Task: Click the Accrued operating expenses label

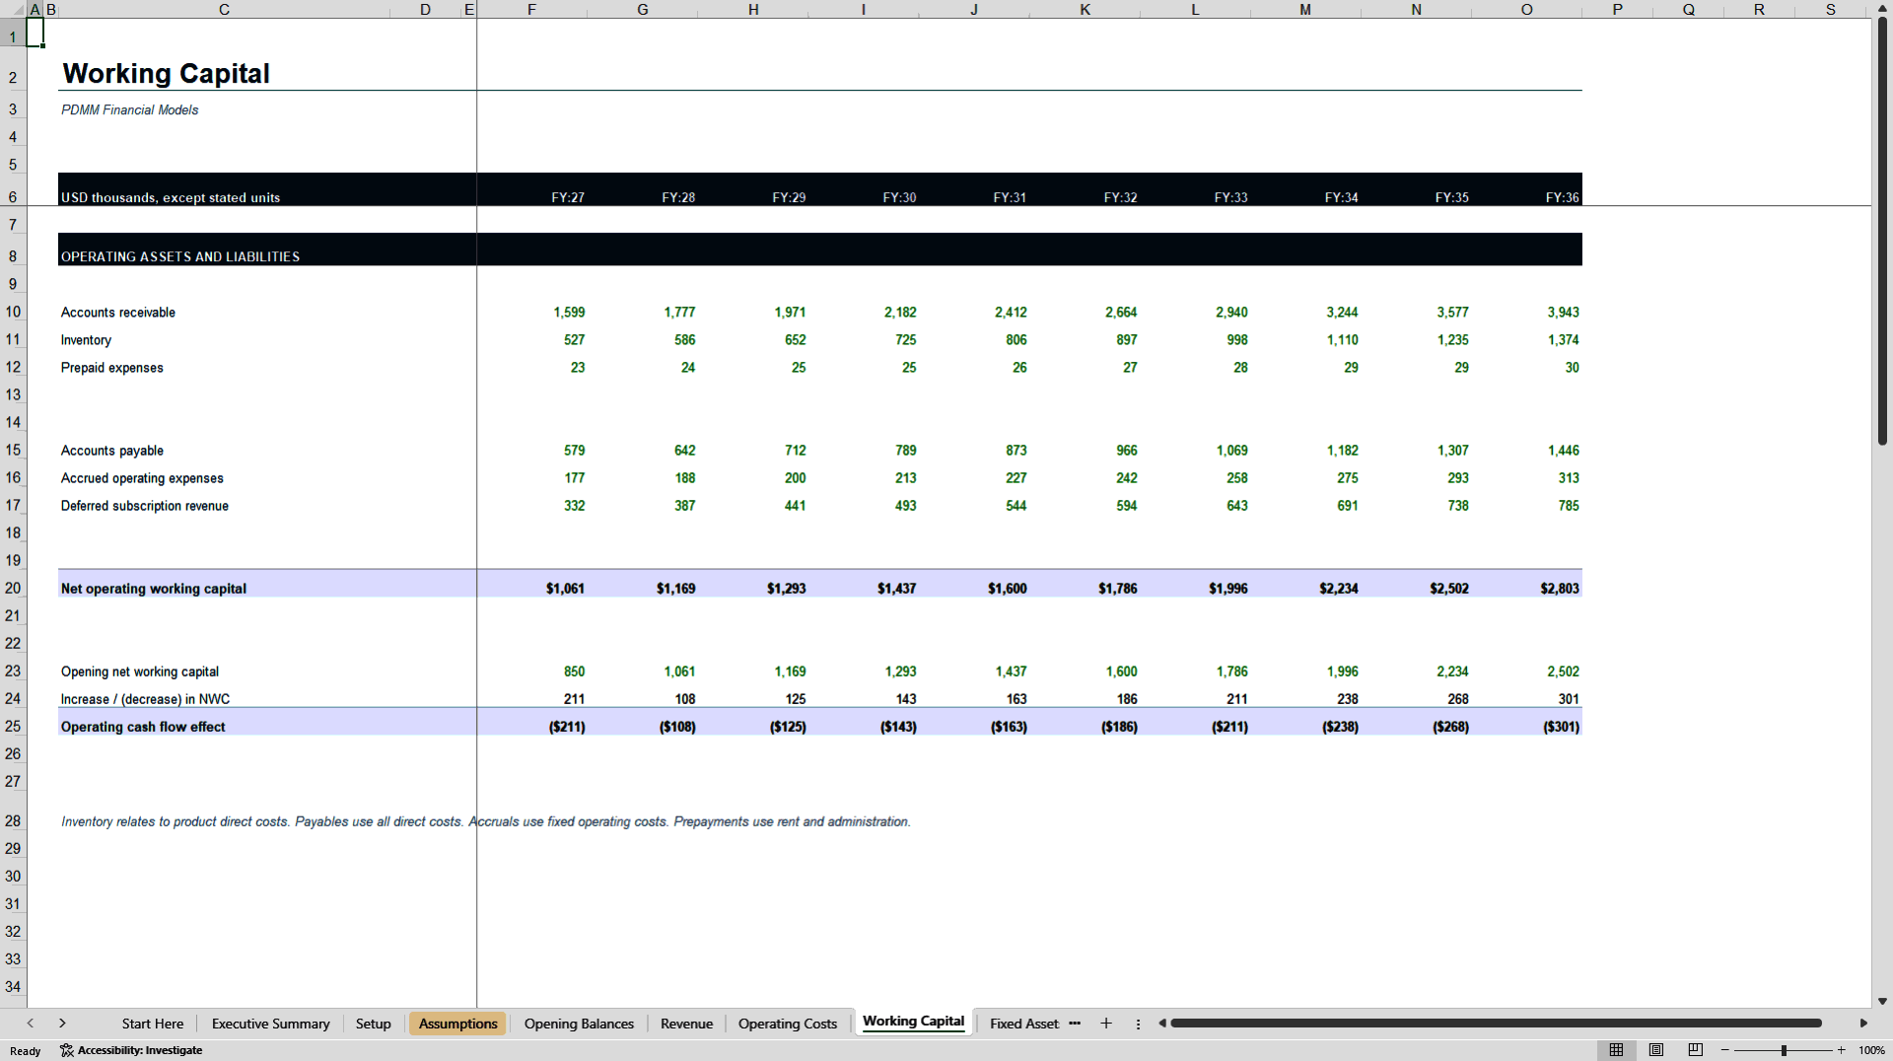Action: (142, 478)
